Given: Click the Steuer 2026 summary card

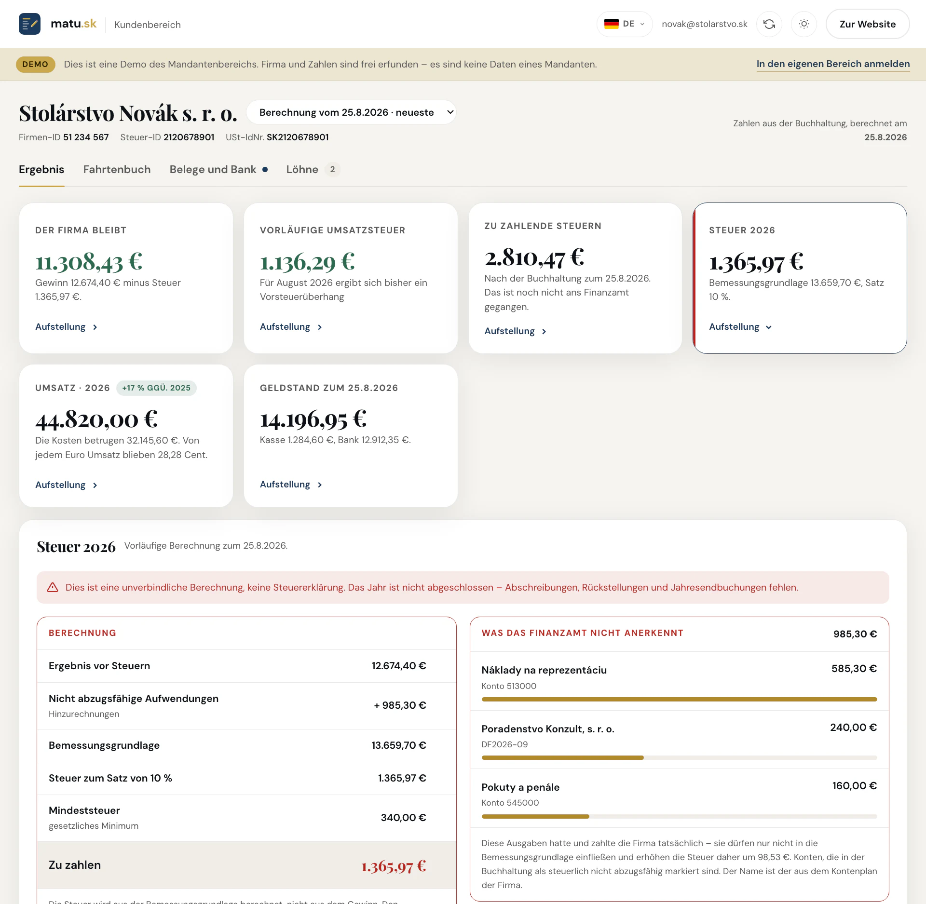Looking at the screenshot, I should tap(800, 278).
